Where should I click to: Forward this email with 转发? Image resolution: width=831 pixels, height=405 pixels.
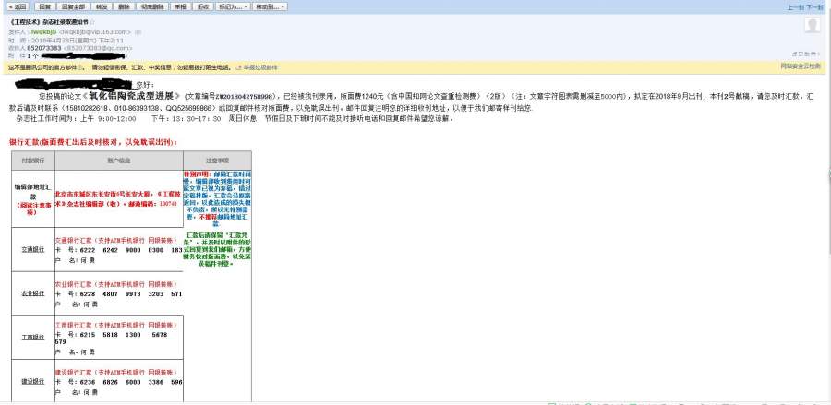104,6
